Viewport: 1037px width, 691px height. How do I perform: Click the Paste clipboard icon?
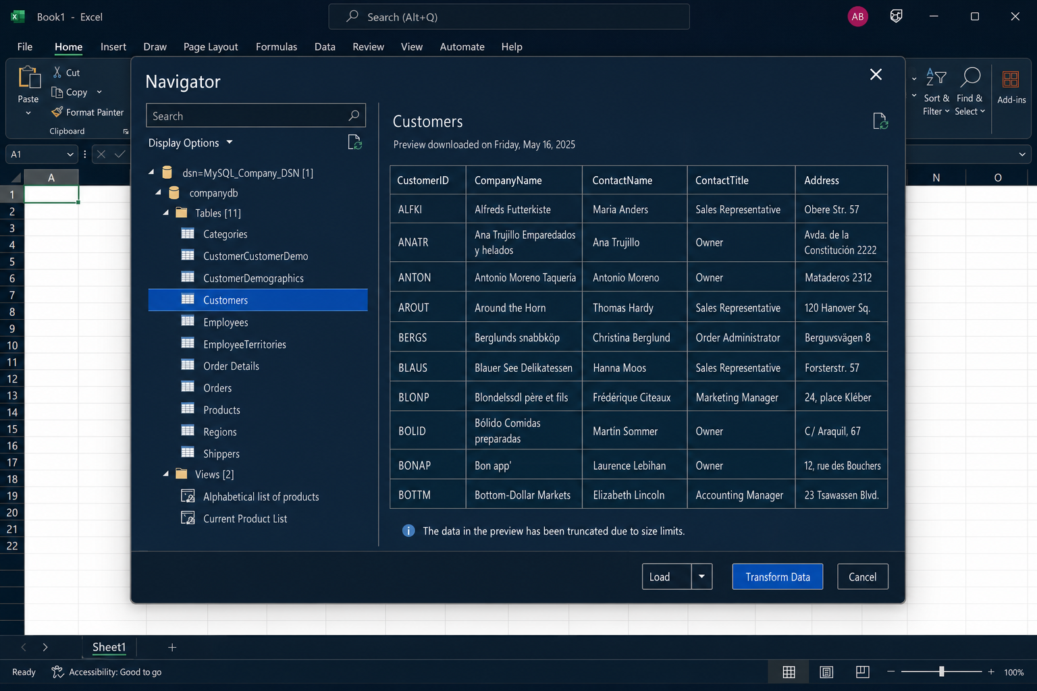pyautogui.click(x=28, y=78)
